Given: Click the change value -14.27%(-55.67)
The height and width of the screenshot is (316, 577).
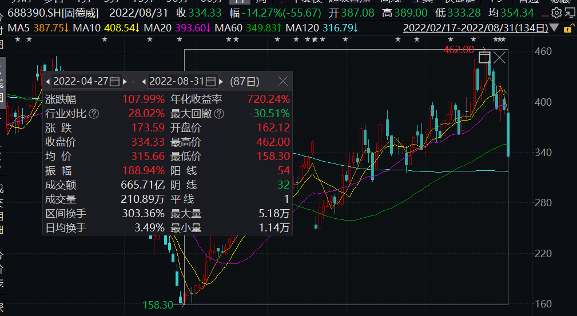Looking at the screenshot, I should (281, 13).
